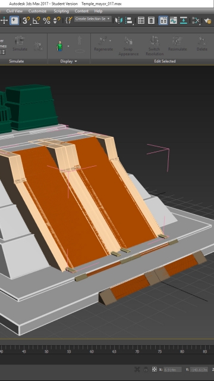This screenshot has width=214, height=381.
Task: Open the Scripting menu
Action: click(x=61, y=11)
